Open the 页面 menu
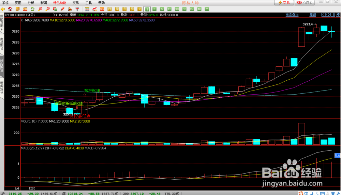 18,3
